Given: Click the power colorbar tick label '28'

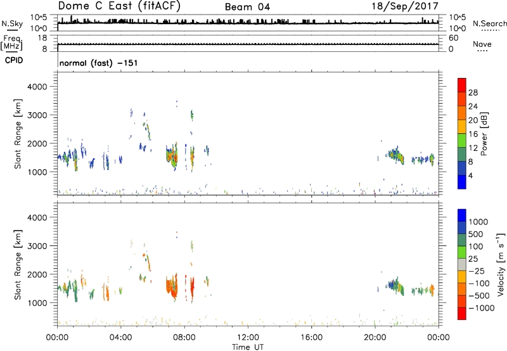Looking at the screenshot, I should pos(473,93).
